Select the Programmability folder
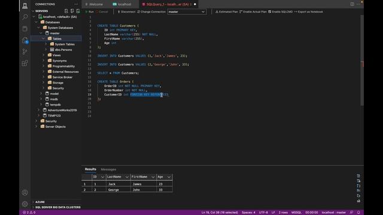This screenshot has width=383, height=215. pyautogui.click(x=63, y=66)
